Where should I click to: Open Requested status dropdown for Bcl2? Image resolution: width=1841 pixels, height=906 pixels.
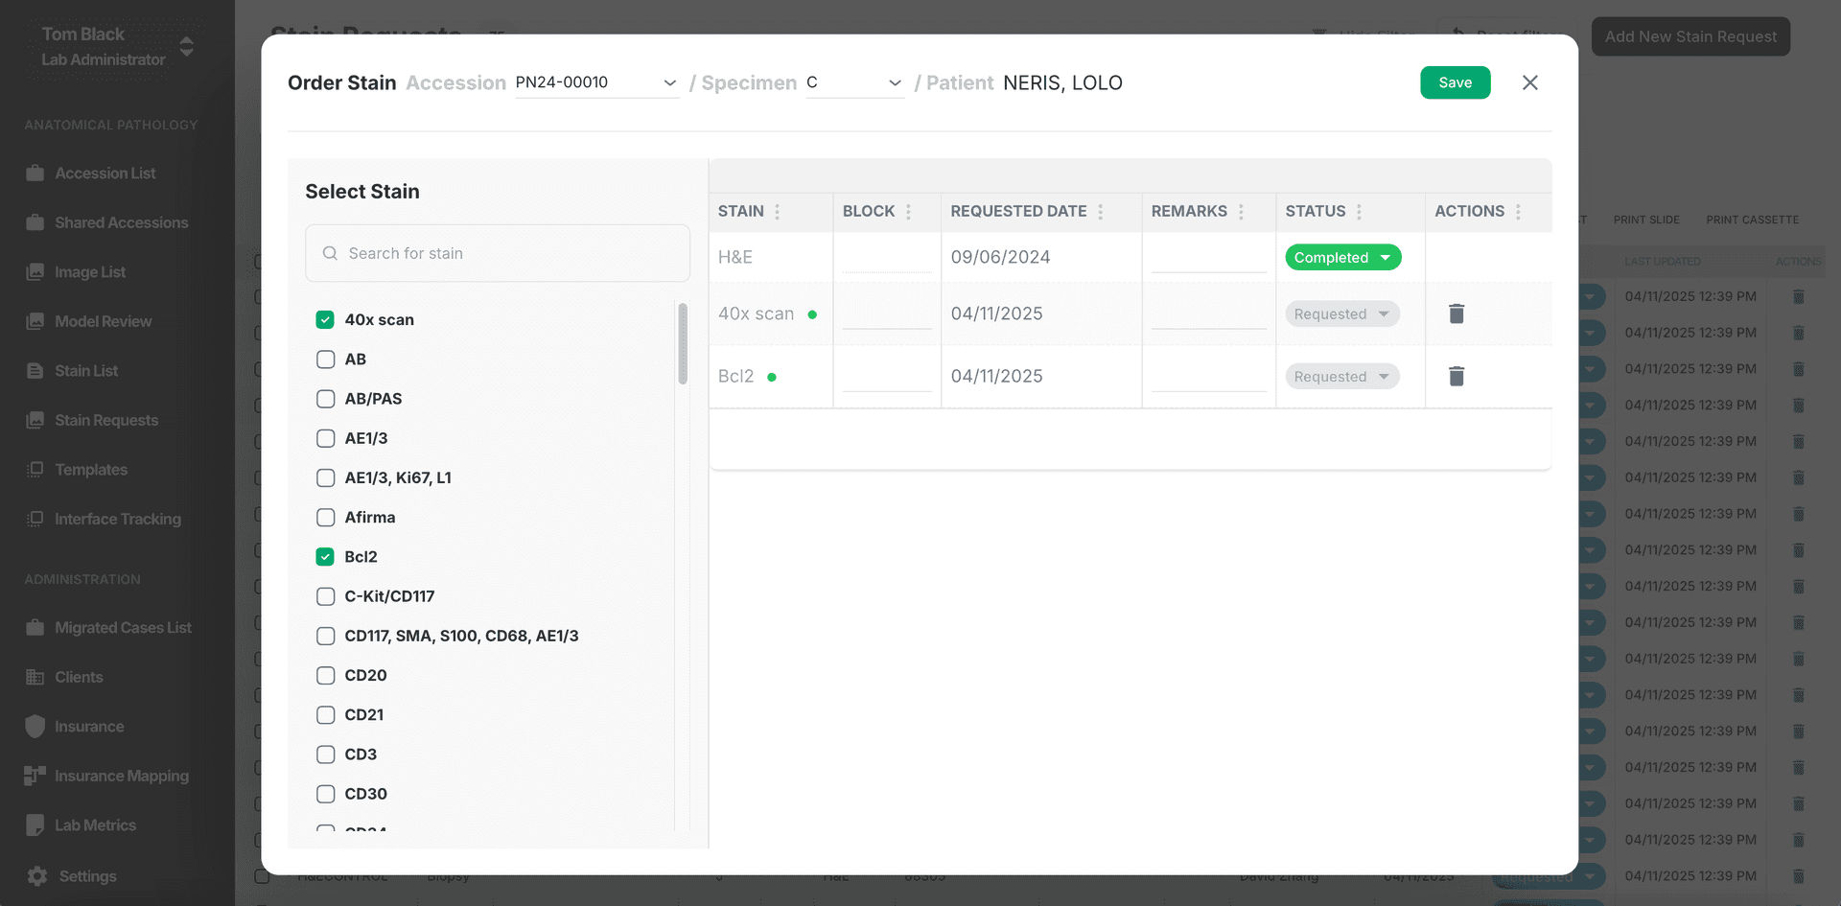point(1341,376)
